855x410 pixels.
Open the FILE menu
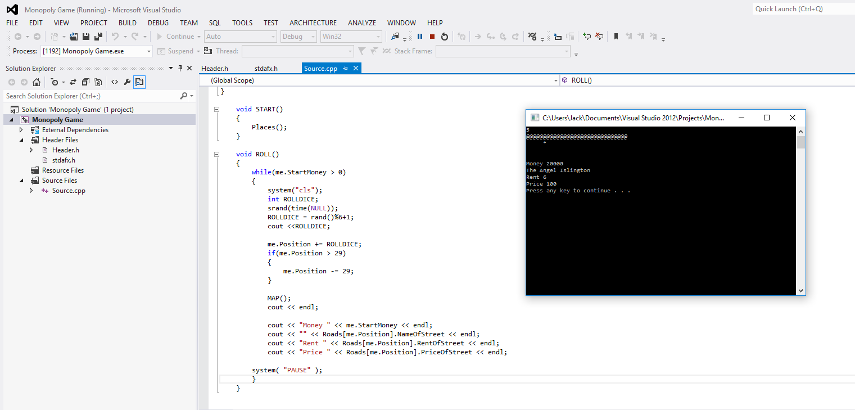[12, 23]
